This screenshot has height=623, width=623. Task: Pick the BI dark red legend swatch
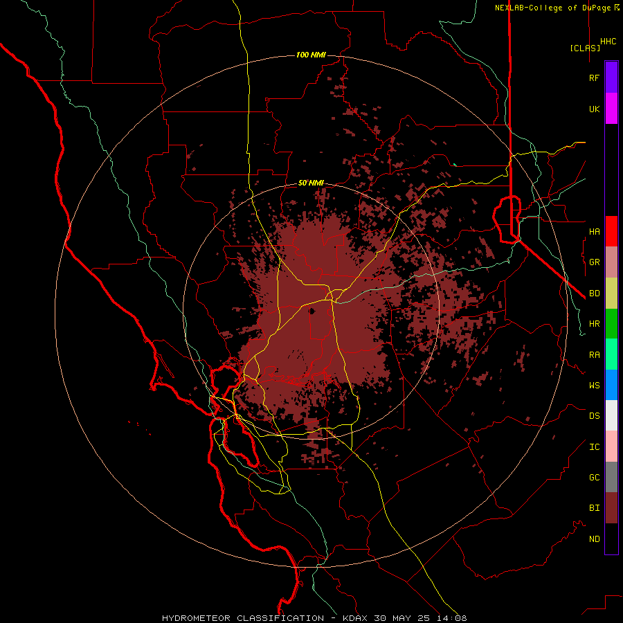coord(611,508)
